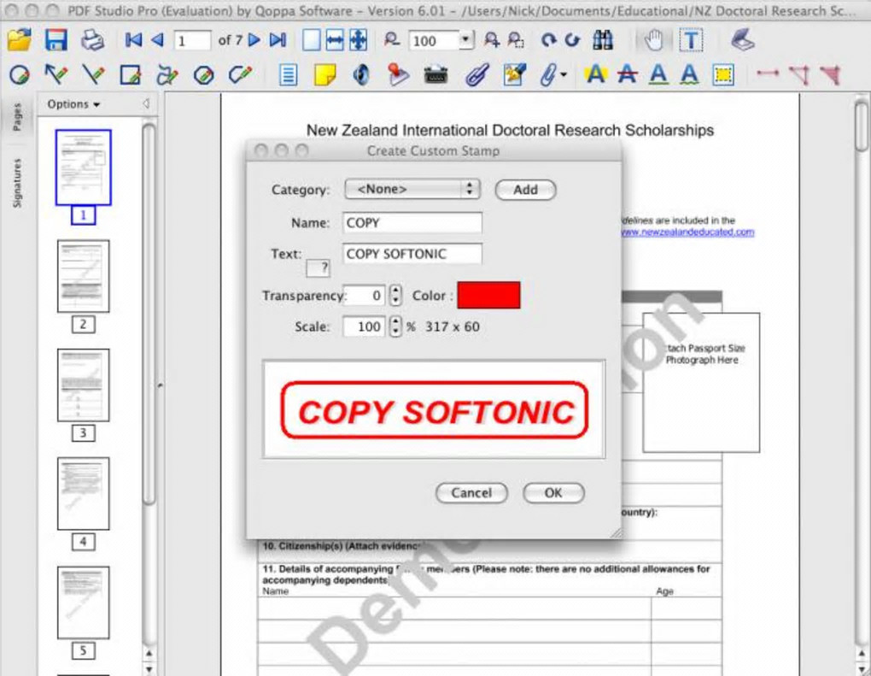
Task: Collapse the thumbnails panel with the arrow
Action: pos(146,103)
